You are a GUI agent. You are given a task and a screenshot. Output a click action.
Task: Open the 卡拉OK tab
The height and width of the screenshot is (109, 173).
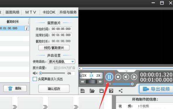click(x=49, y=12)
